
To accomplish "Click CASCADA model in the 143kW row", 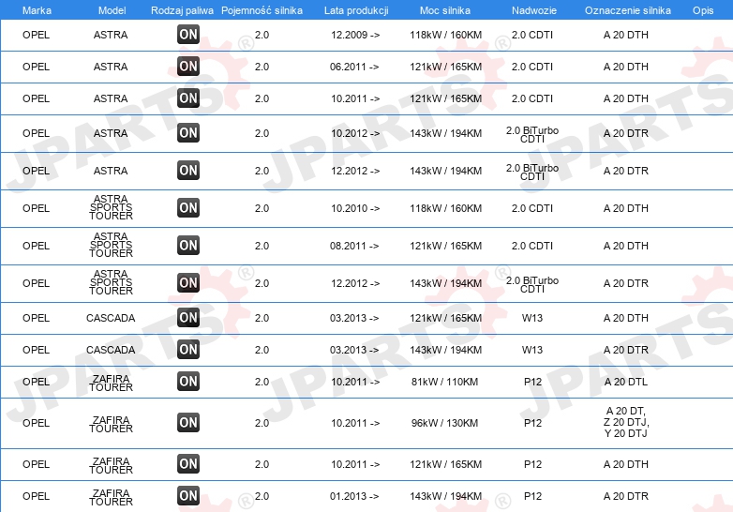I will click(x=111, y=350).
